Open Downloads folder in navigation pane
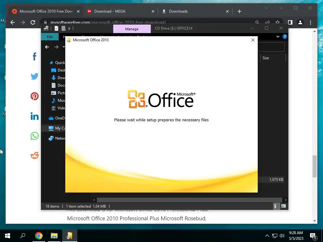The height and width of the screenshot is (242, 323). [x=58, y=78]
